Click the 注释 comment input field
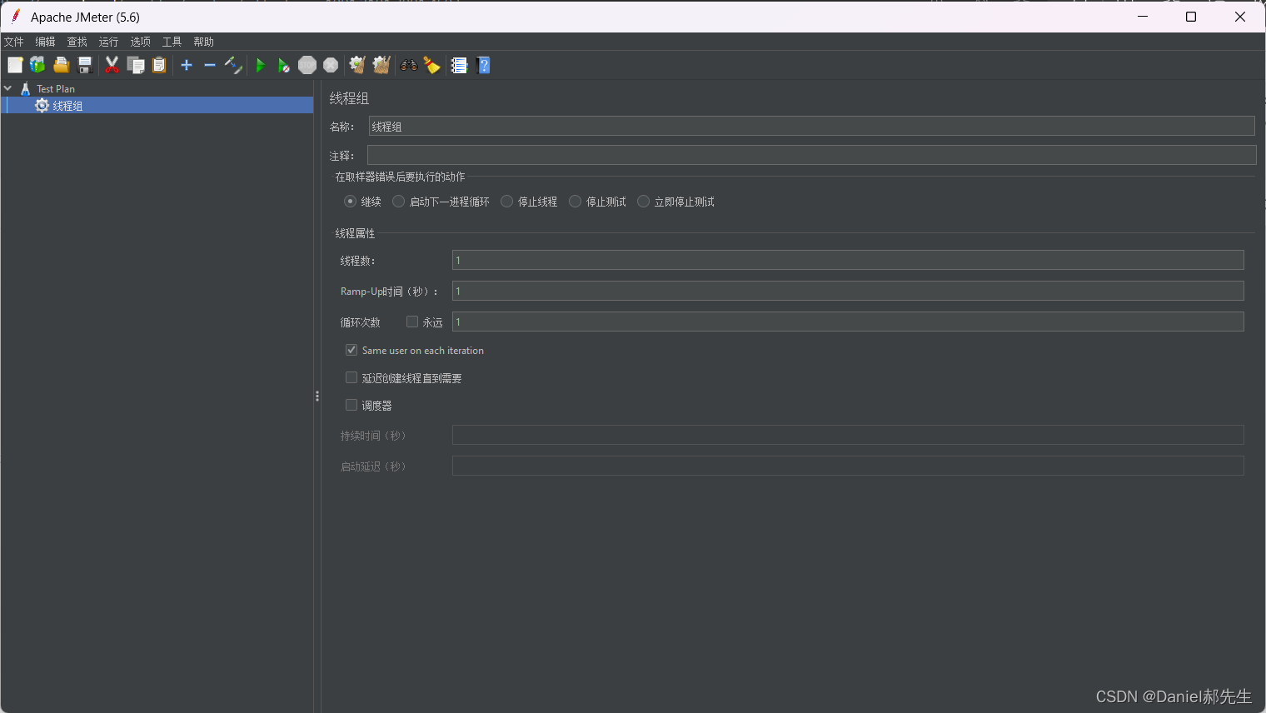1266x713 pixels. (811, 155)
